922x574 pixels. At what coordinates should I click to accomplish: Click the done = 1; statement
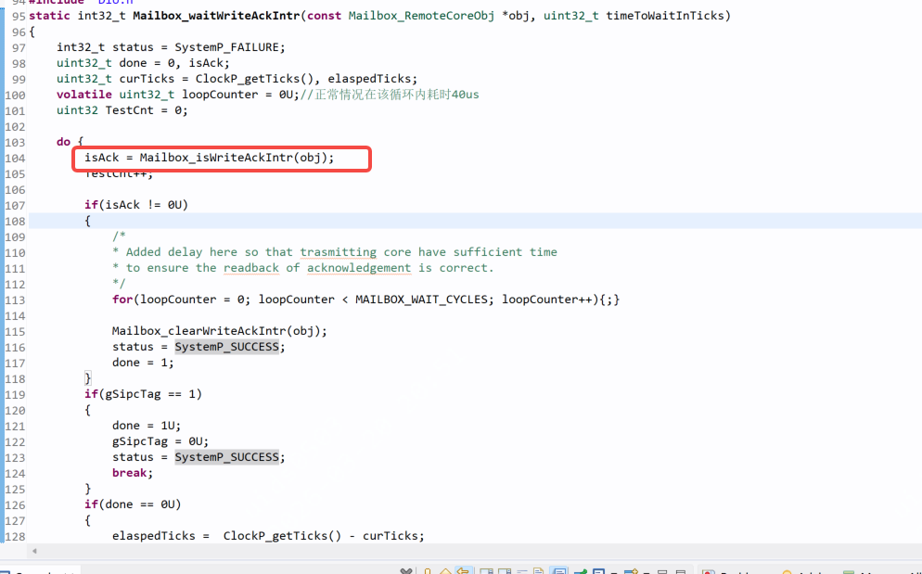[x=143, y=363]
